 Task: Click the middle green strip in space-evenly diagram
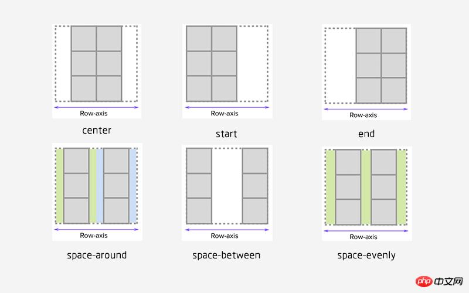366,188
